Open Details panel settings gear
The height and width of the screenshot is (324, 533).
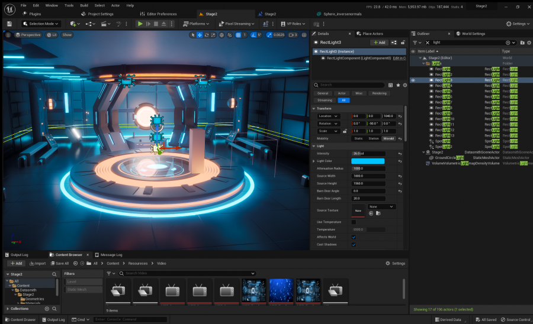point(405,85)
